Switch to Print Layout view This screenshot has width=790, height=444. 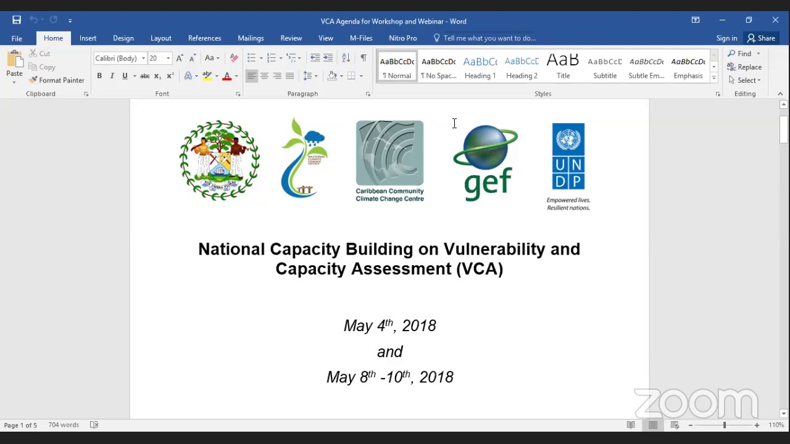tap(653, 425)
